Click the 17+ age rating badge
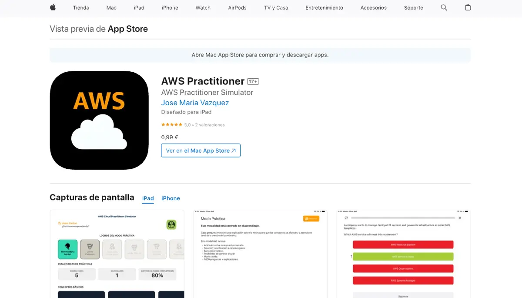Image resolution: width=522 pixels, height=298 pixels. [253, 81]
